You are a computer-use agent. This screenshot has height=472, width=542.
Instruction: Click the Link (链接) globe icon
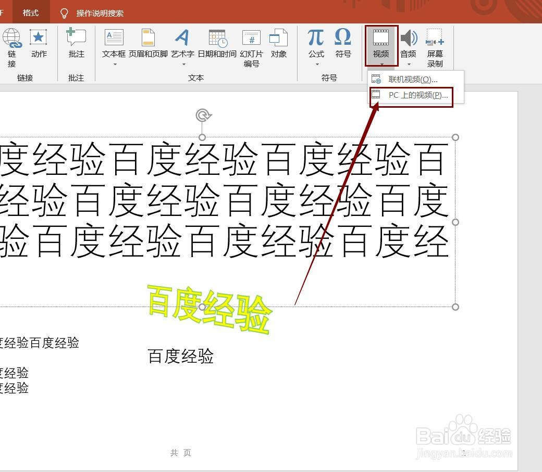point(12,38)
